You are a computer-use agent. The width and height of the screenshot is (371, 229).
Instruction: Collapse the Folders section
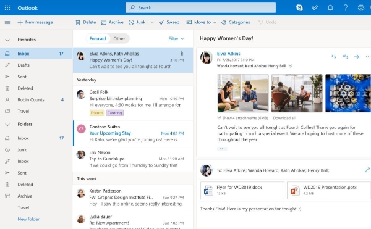(x=7, y=125)
